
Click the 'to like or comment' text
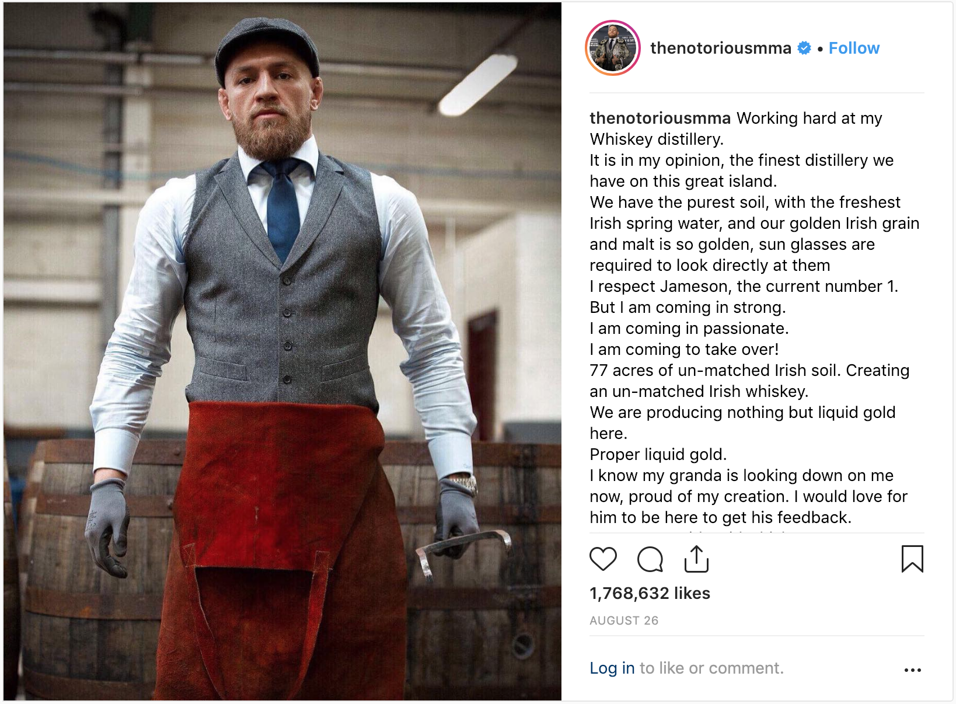point(711,668)
